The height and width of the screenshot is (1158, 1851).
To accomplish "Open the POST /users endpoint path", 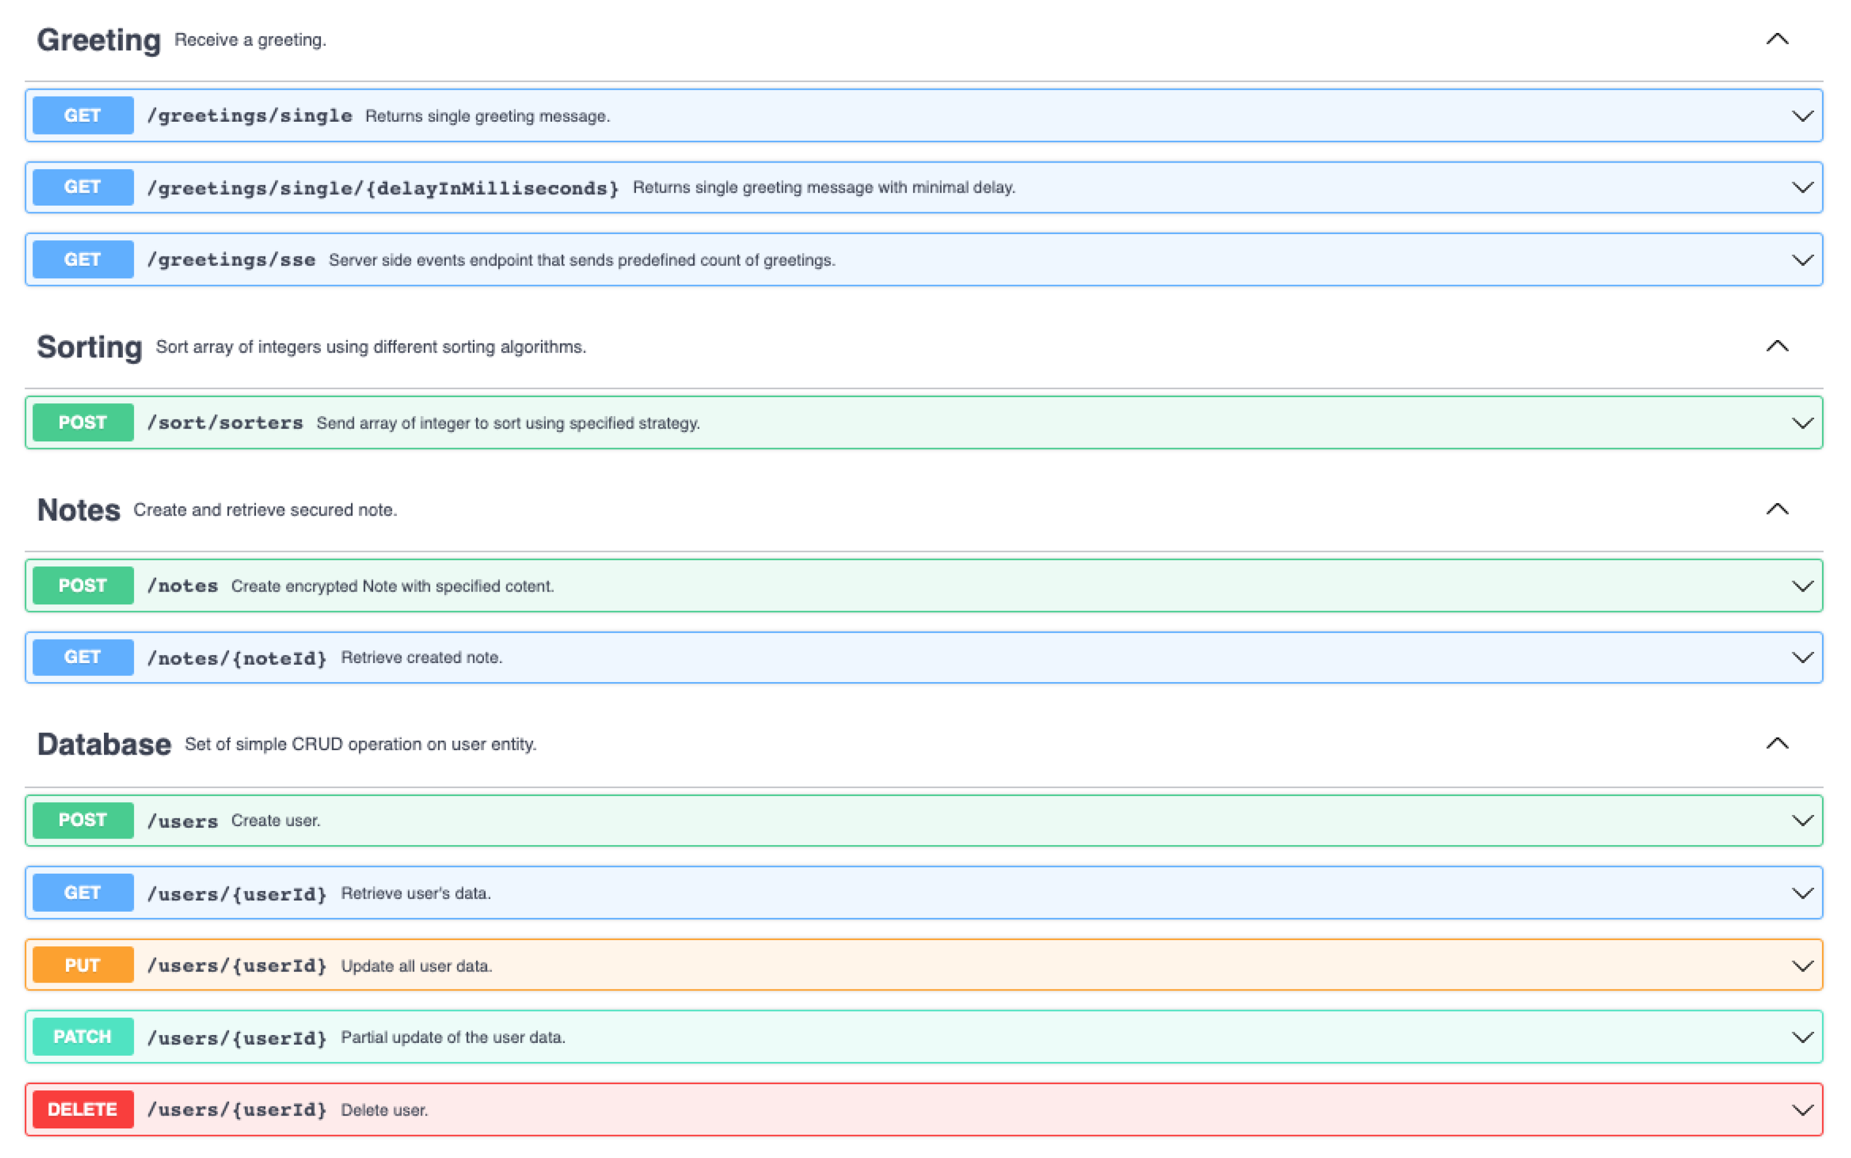I will coord(182,821).
